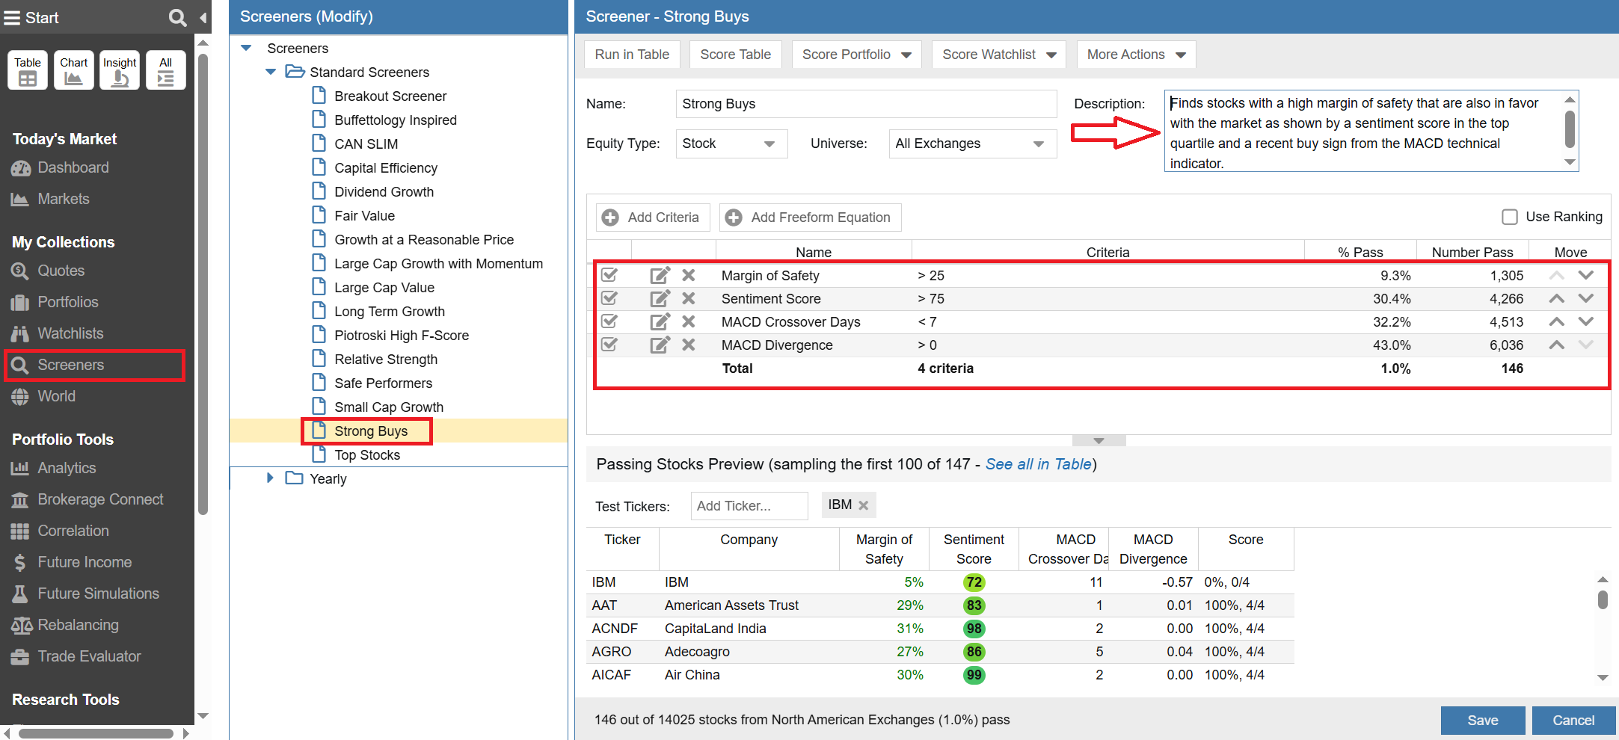
Task: Follow the See all in Table link
Action: click(1038, 464)
